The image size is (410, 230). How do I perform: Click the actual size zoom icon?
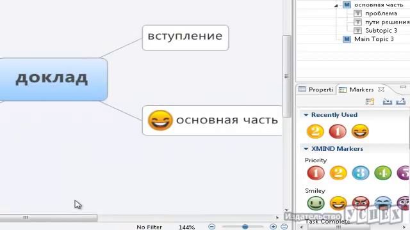point(284,227)
